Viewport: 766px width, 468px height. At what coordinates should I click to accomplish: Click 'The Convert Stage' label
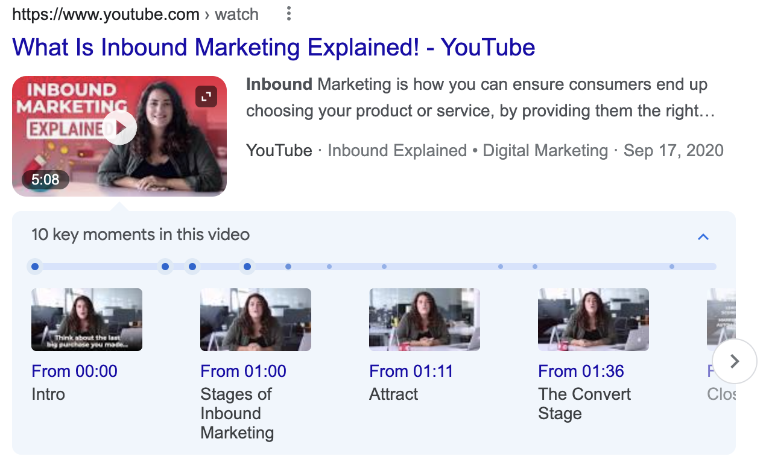(x=584, y=404)
